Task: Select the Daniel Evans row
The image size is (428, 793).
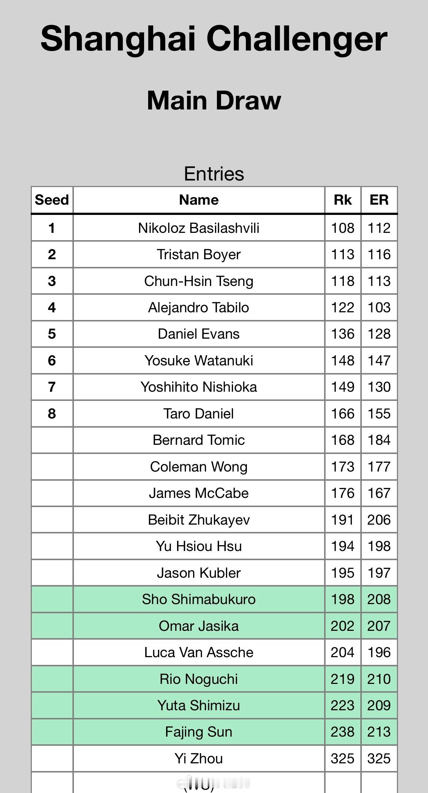Action: pyautogui.click(x=214, y=334)
